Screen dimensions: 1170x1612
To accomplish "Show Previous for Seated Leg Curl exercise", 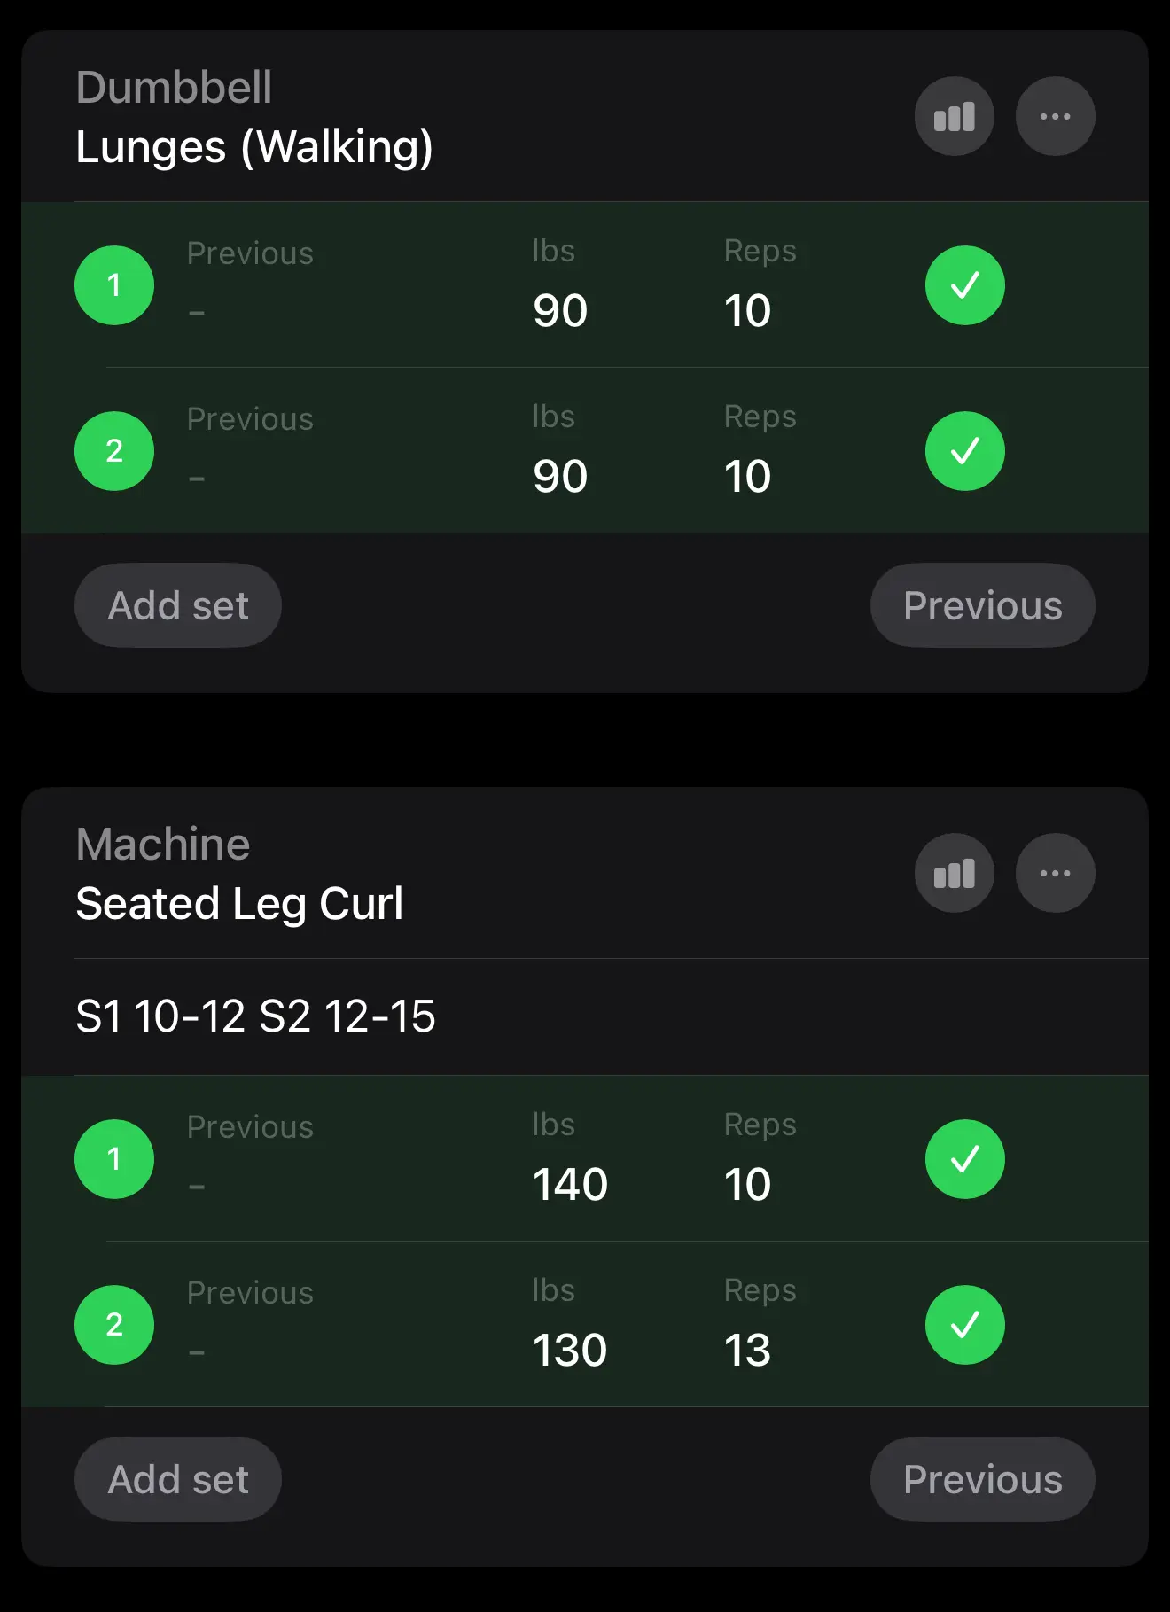I will (982, 1480).
